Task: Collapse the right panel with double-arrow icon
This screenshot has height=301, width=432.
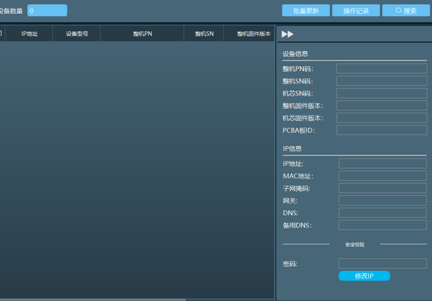Action: pos(287,34)
